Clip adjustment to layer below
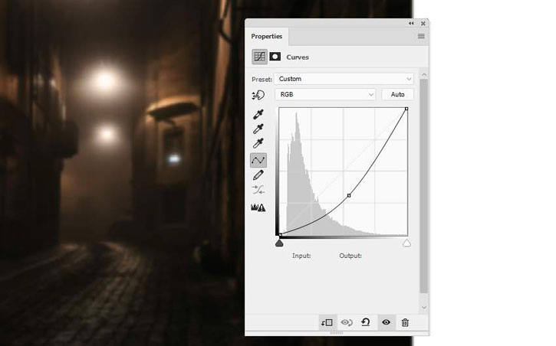Viewport: 556px width, 346px height. [327, 322]
